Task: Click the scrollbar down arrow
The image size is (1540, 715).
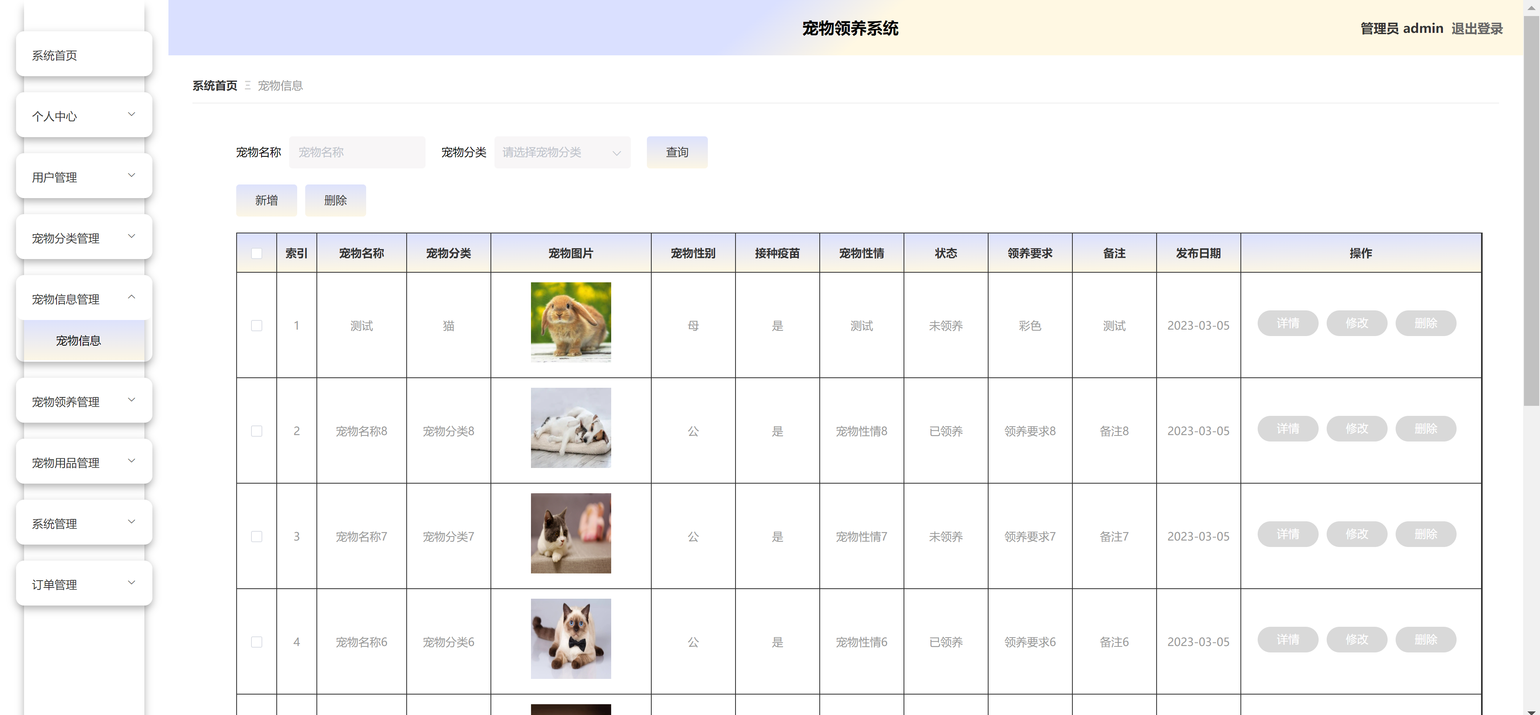Action: coord(1532,711)
